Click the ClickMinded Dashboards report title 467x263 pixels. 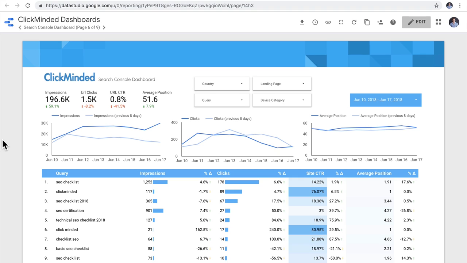pyautogui.click(x=59, y=19)
